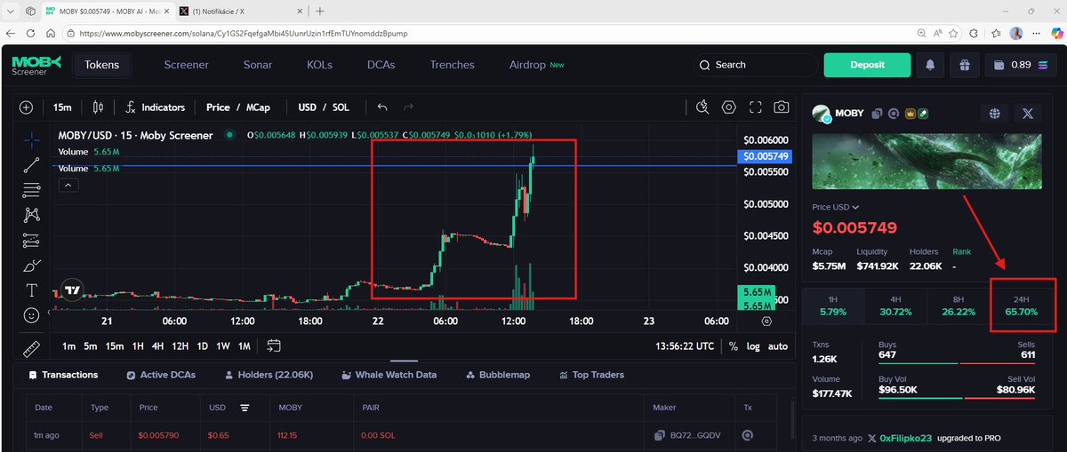
Task: Open the Screener nav item
Action: (186, 65)
